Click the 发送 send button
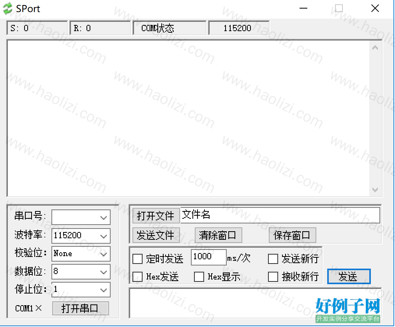395x327 pixels. pos(349,276)
